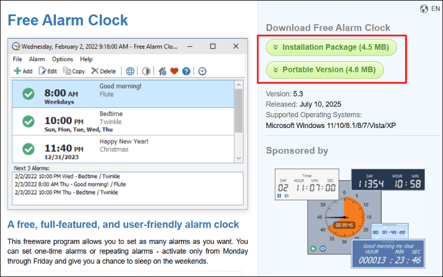
Task: Click the blue question mark help icon
Action: click(x=186, y=71)
